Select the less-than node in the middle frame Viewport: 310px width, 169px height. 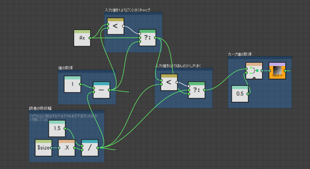169,83
